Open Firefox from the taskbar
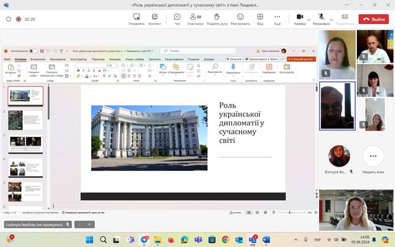This screenshot has width=395, height=247. point(171,239)
